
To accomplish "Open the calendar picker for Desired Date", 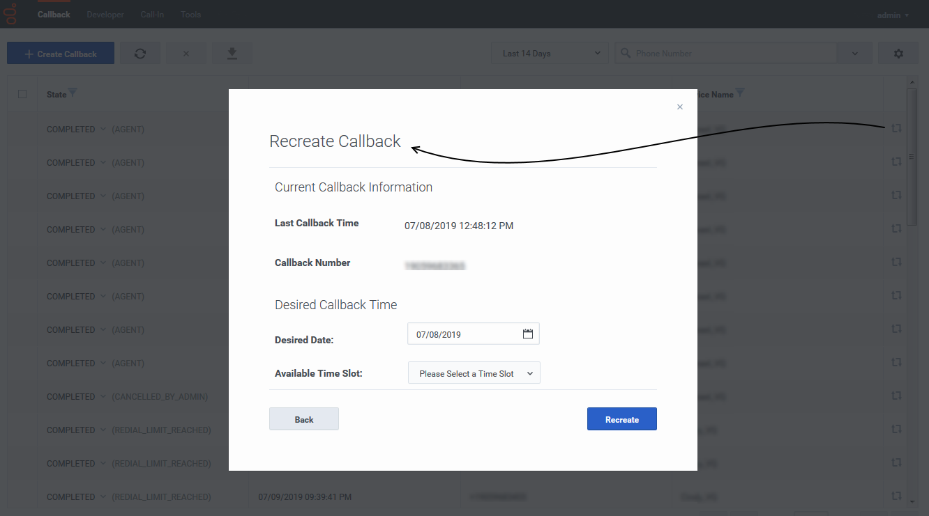I will 528,334.
